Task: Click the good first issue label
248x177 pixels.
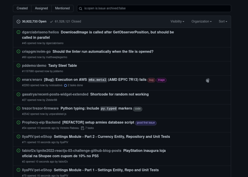Action: point(146,123)
